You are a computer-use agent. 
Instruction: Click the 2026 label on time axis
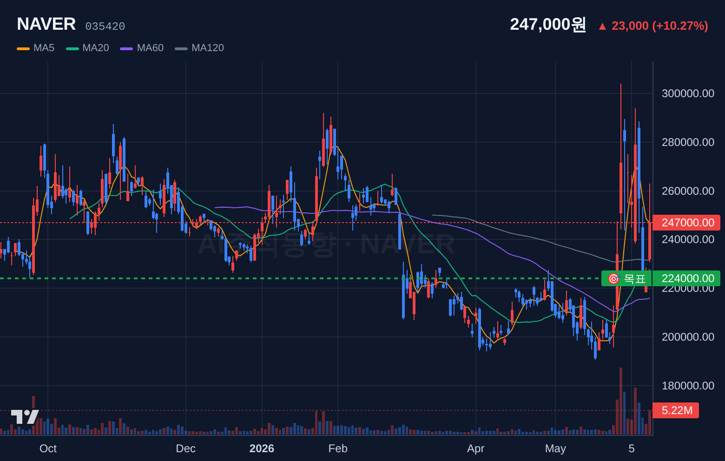[x=262, y=448]
